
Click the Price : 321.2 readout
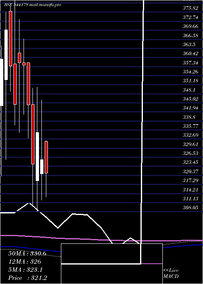tap(28, 278)
